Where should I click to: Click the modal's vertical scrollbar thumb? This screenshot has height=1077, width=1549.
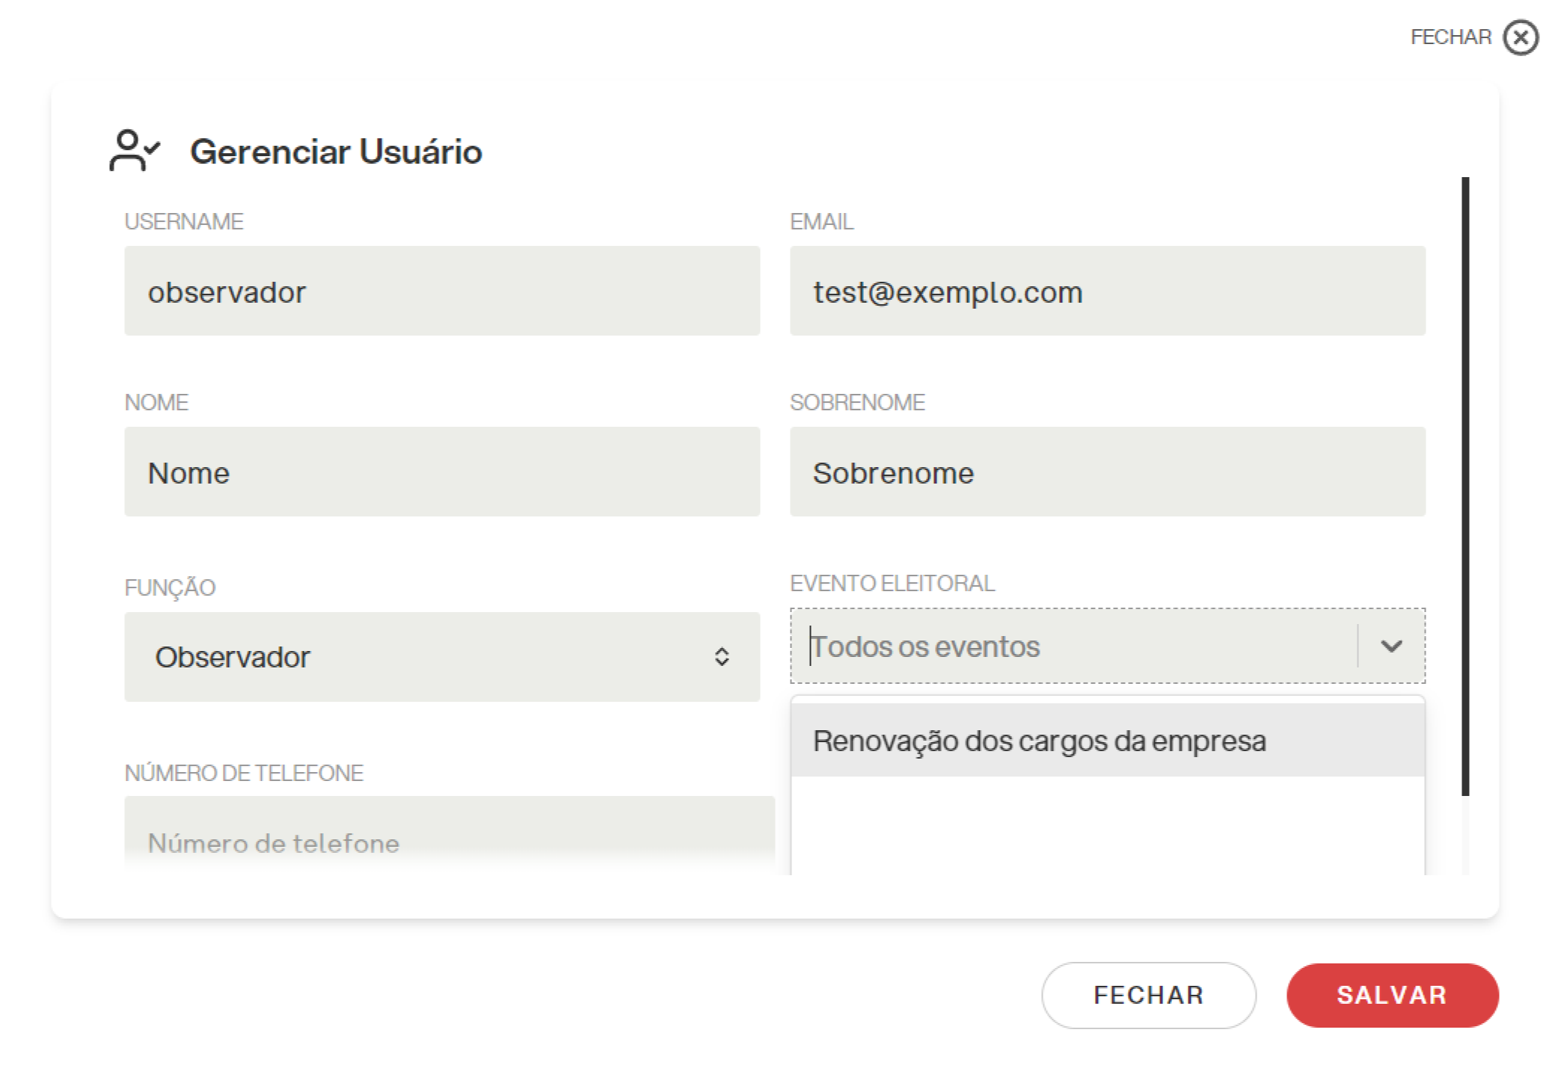(x=1465, y=486)
